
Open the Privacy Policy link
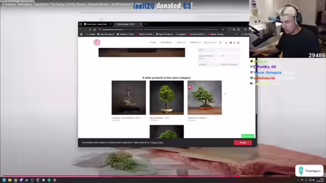tap(157, 142)
